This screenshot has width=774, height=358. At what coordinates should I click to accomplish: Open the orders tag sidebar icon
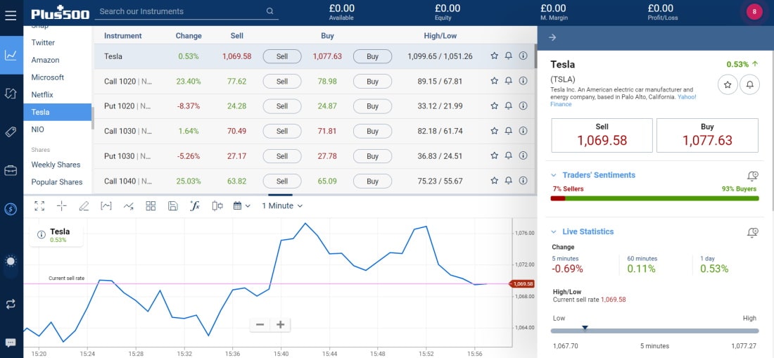11,132
